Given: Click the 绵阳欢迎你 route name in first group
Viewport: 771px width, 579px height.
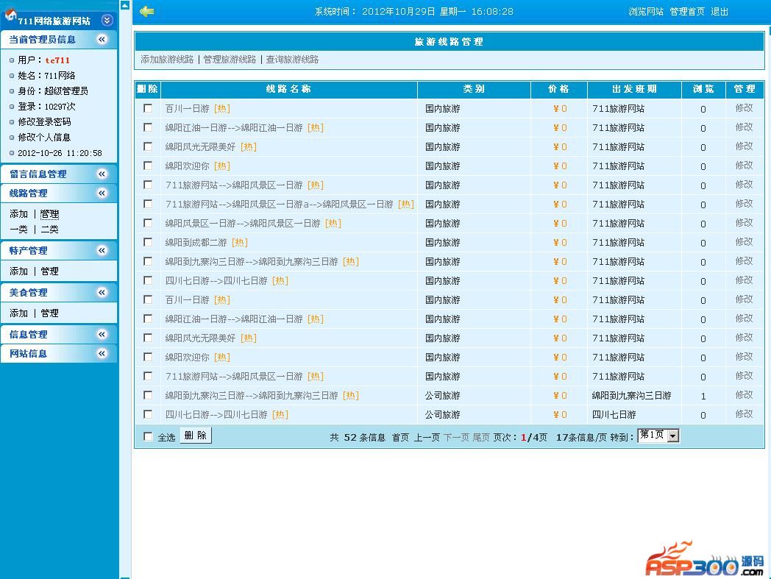Looking at the screenshot, I should tap(187, 166).
